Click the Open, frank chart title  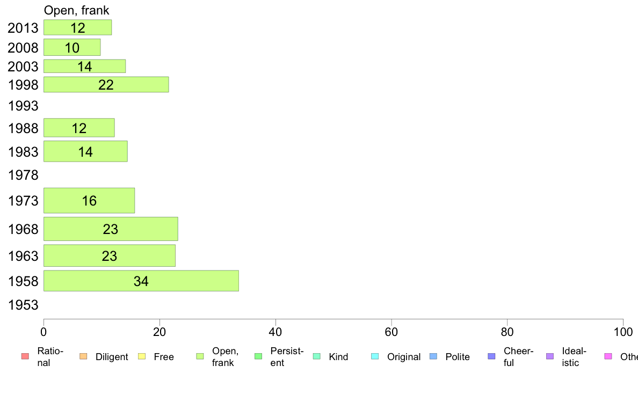point(76,11)
